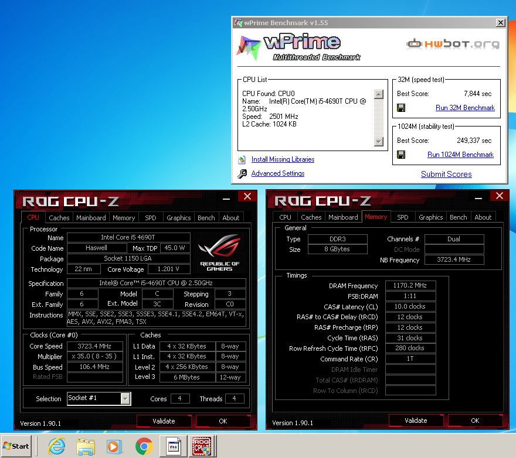Switch to Caches tab in right CPU-Z
The height and width of the screenshot is (458, 516).
point(311,217)
